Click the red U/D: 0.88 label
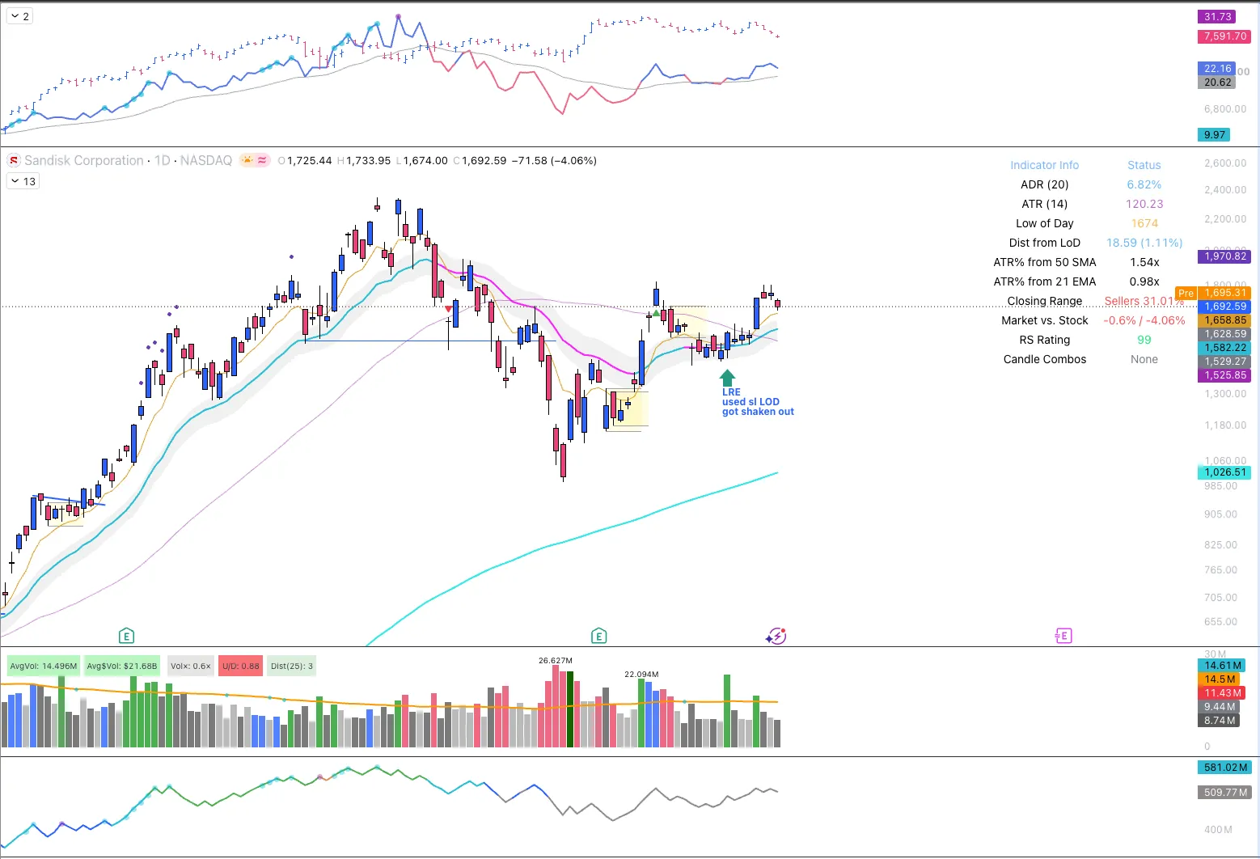The height and width of the screenshot is (859, 1260). [241, 666]
